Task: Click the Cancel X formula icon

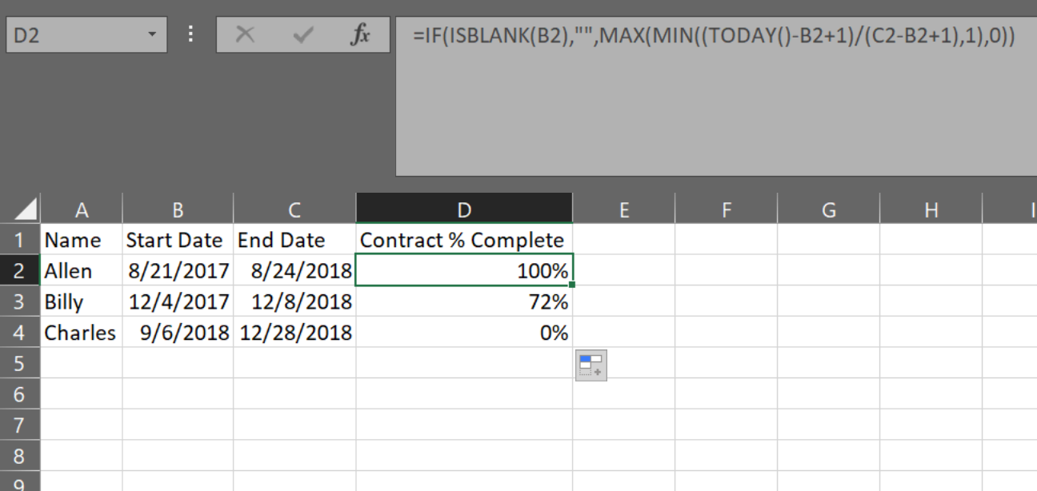Action: [x=246, y=35]
